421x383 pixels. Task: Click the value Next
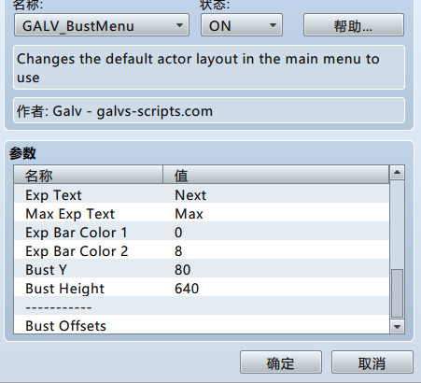190,195
